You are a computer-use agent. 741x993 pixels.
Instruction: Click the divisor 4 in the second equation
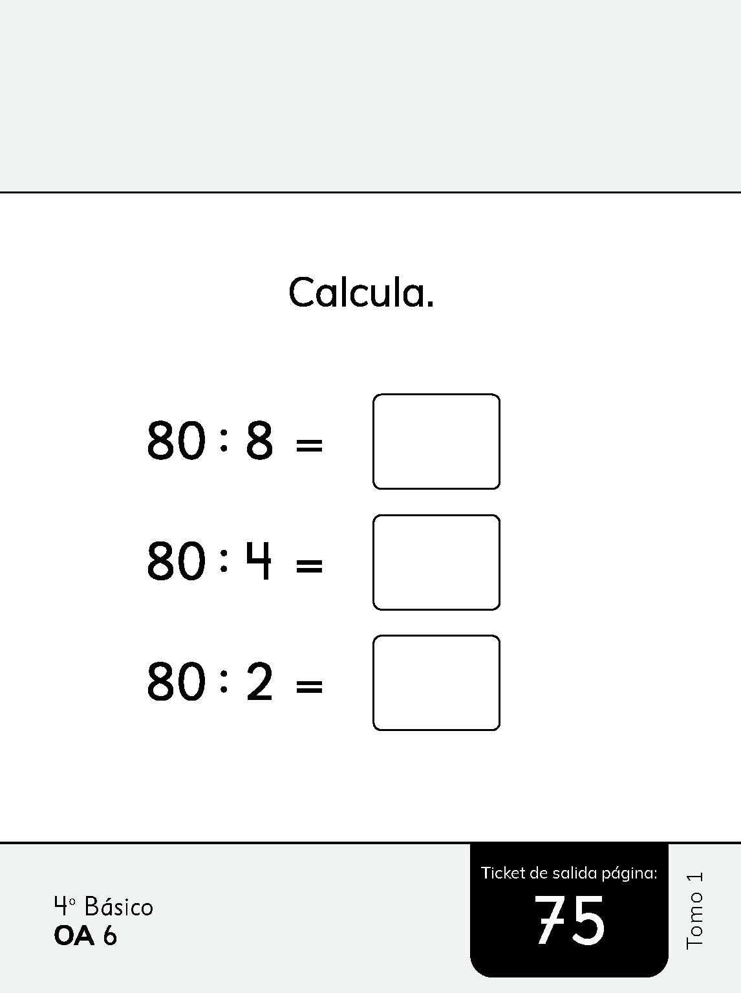coord(259,561)
